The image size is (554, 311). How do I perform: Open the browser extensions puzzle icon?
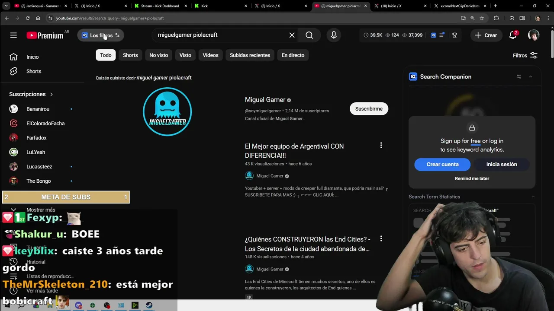tap(496, 18)
